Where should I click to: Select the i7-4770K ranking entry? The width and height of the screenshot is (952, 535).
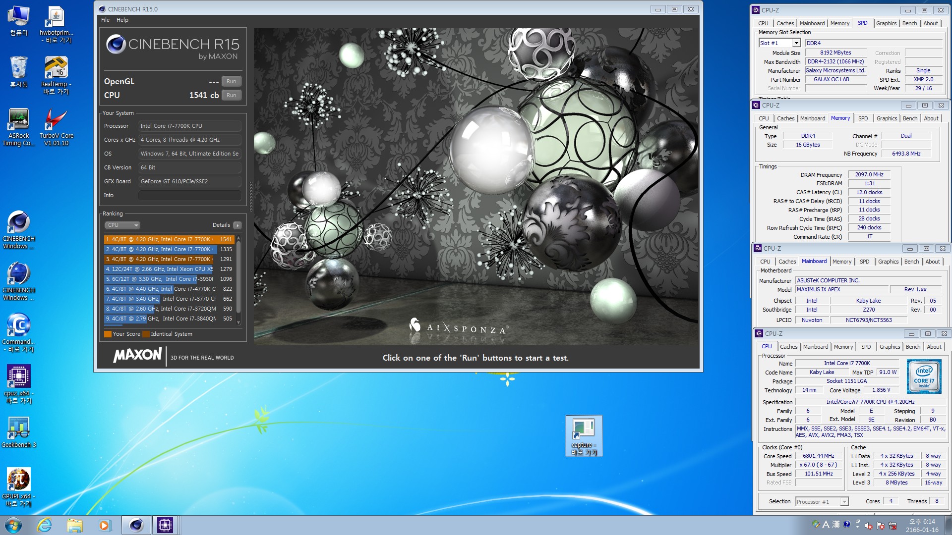169,289
